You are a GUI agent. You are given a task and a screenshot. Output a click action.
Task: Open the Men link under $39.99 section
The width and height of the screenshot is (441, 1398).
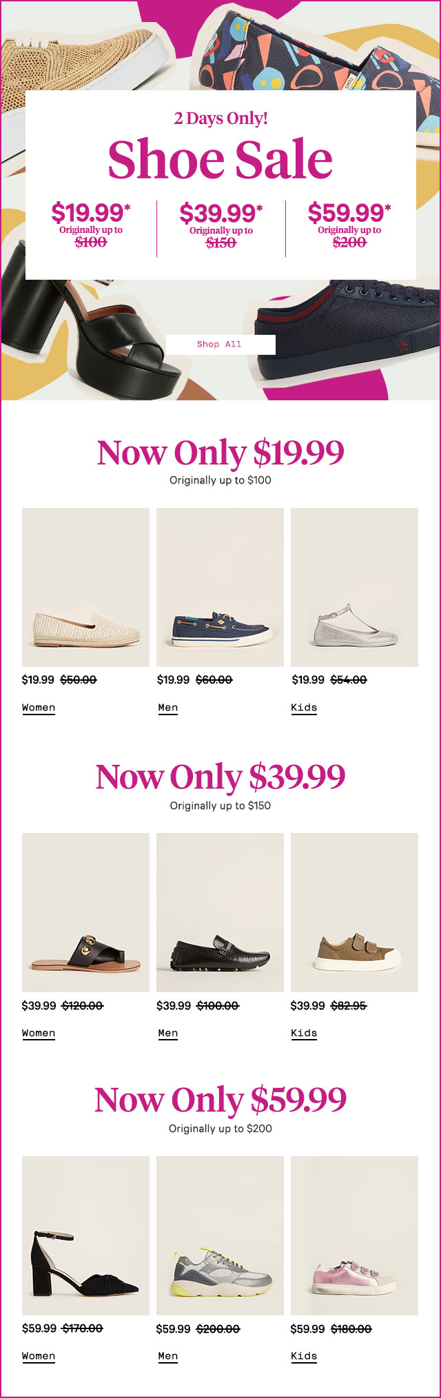tap(168, 1033)
